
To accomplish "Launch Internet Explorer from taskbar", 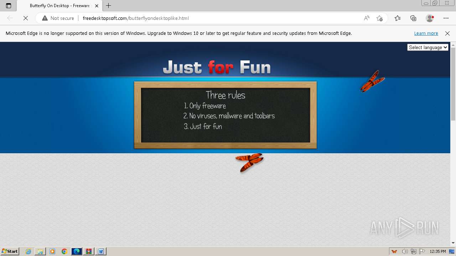I will 28,251.
